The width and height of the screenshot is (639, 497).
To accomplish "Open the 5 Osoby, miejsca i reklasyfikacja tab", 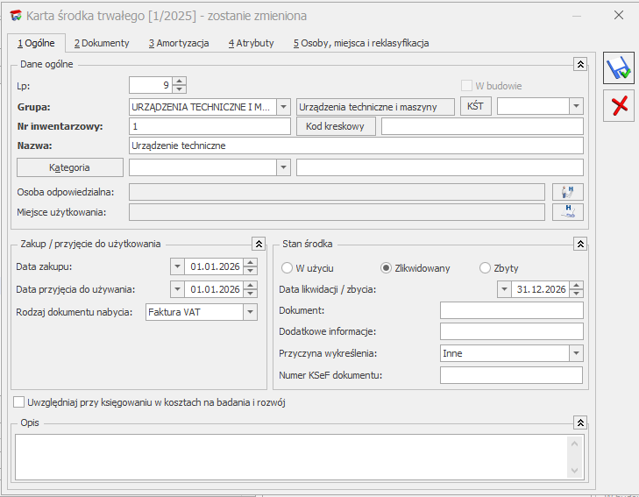I will 361,43.
